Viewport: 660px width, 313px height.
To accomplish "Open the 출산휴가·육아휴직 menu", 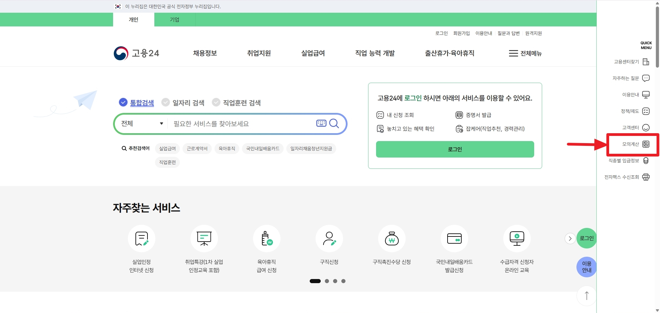I will 450,53.
